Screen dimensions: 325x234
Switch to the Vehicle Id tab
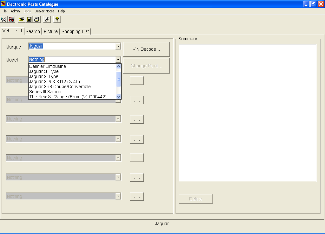click(x=12, y=31)
